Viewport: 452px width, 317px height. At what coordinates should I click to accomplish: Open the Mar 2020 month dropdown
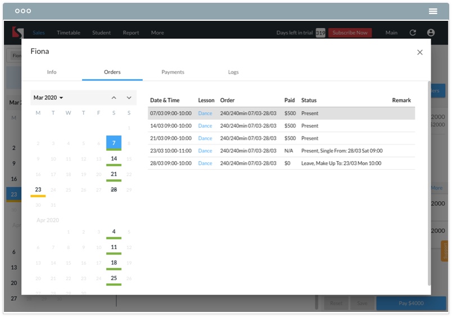48,98
